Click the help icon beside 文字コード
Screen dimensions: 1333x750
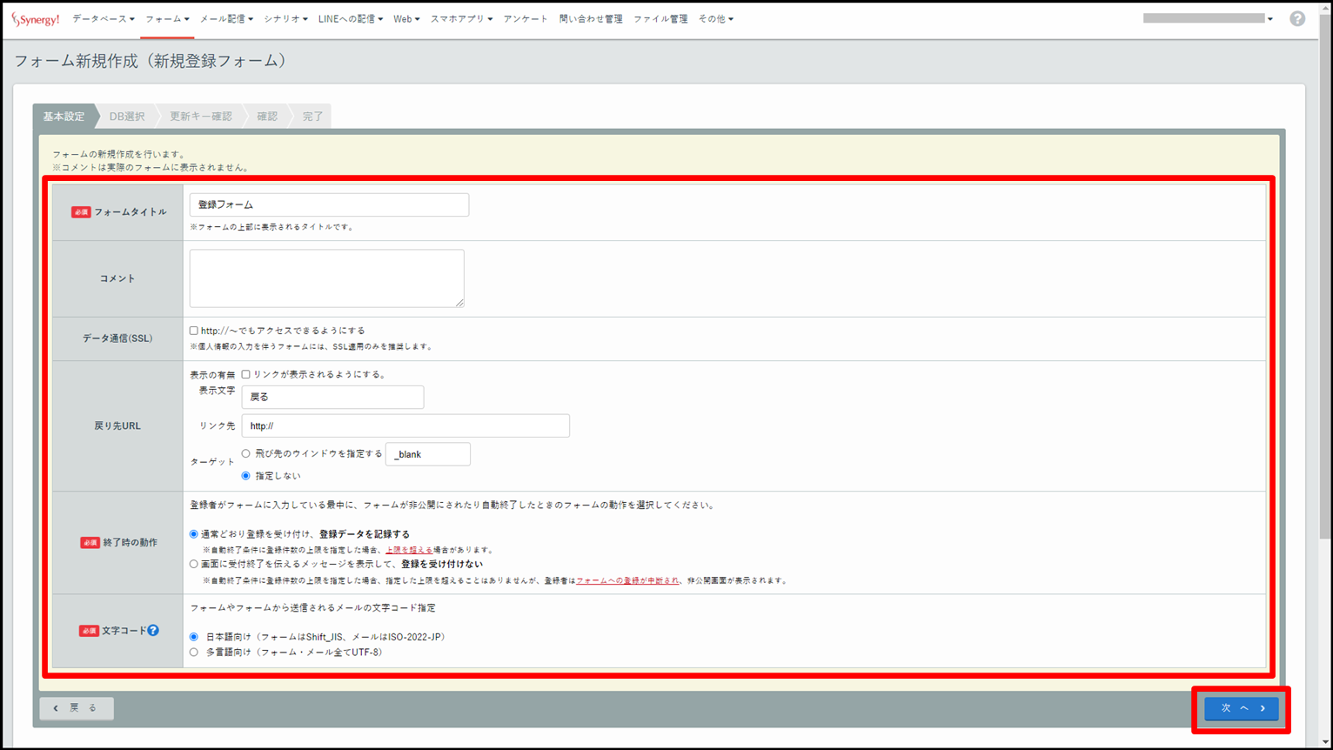pyautogui.click(x=153, y=630)
